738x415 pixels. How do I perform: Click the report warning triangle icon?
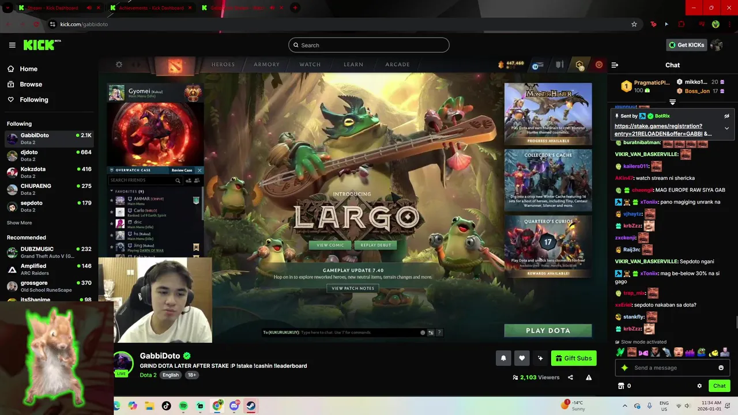tap(589, 378)
